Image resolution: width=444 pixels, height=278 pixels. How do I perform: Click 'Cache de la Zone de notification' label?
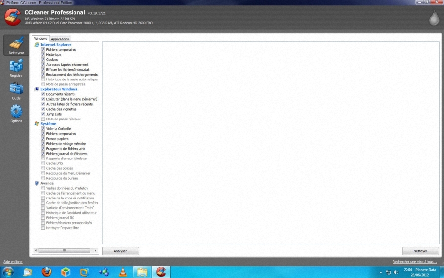(x=70, y=198)
